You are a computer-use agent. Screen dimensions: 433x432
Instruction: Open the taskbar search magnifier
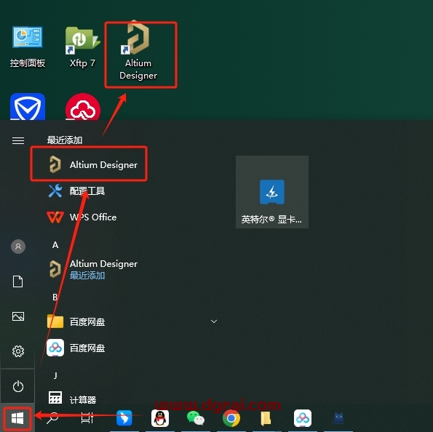point(52,418)
